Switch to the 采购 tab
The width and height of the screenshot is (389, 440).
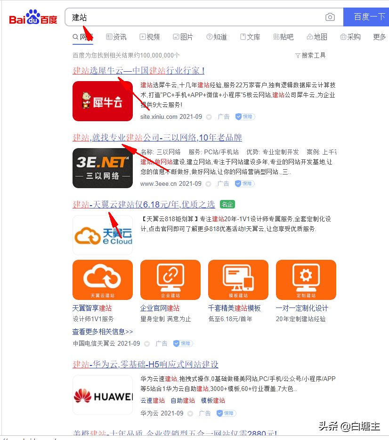(350, 37)
